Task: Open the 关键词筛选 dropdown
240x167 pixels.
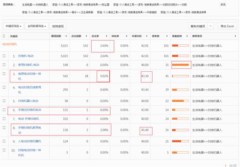Action: point(13,26)
